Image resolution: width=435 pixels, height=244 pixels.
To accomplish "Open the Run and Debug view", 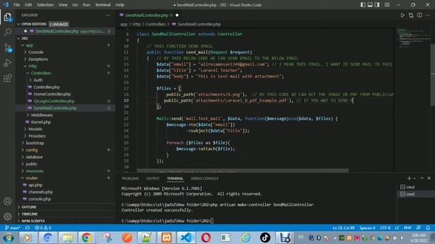I will 7,63.
